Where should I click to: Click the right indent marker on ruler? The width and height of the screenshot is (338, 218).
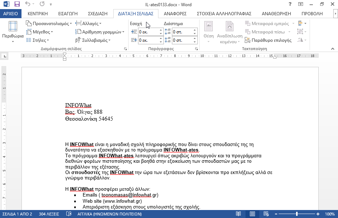(275, 57)
